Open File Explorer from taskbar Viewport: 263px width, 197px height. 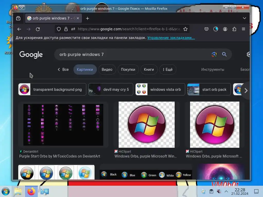click(x=18, y=191)
